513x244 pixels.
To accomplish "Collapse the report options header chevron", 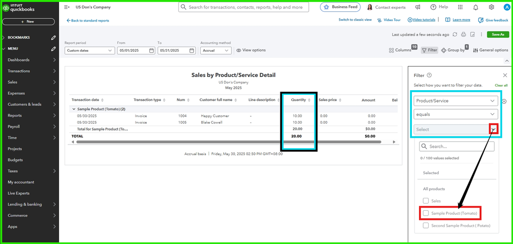I will [507, 61].
